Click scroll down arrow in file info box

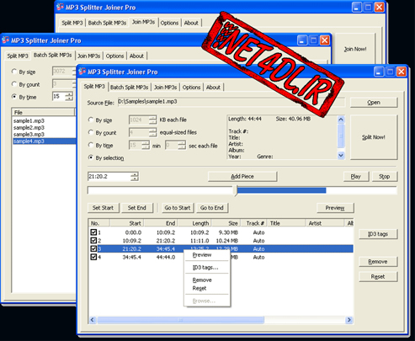coord(341,155)
